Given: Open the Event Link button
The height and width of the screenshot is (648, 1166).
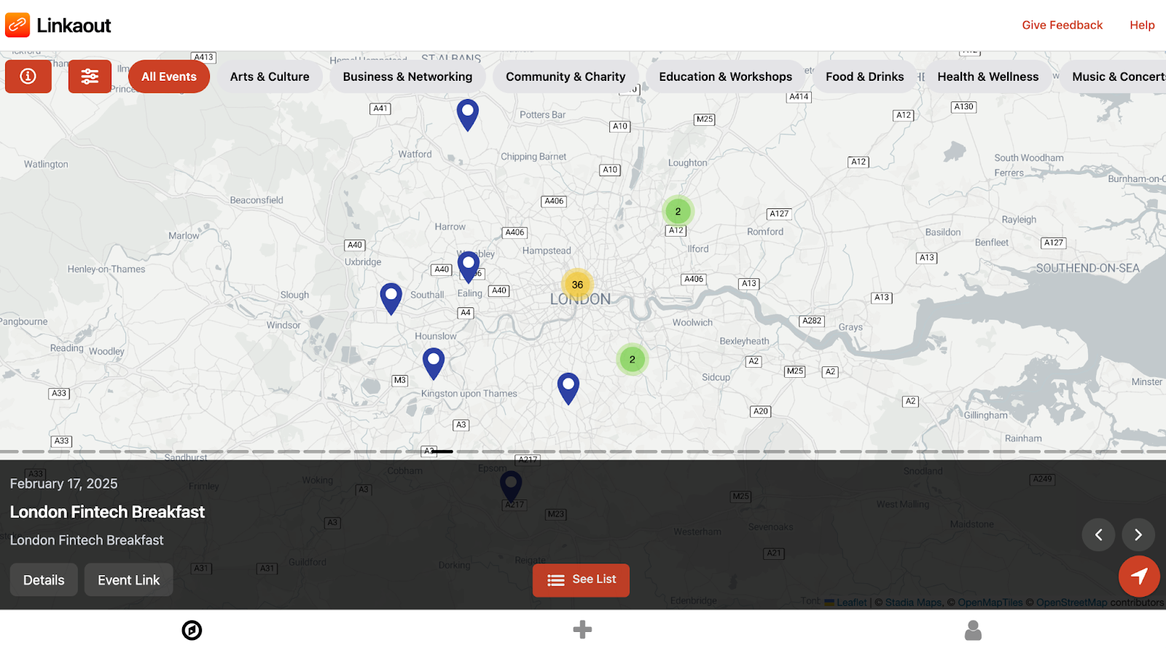Looking at the screenshot, I should click(129, 580).
